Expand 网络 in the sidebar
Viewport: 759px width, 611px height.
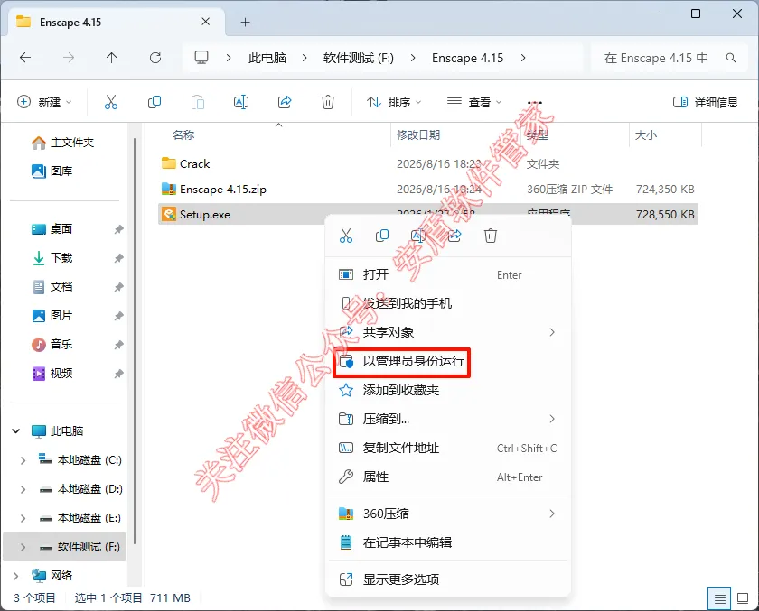tap(16, 576)
